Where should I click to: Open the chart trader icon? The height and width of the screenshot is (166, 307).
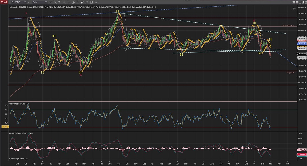click(82, 2)
